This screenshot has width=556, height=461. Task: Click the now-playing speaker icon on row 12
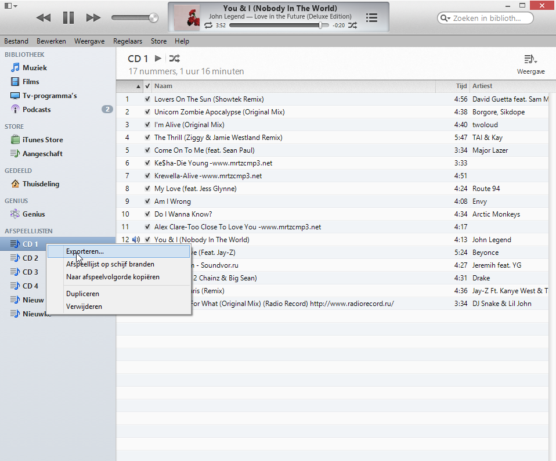pyautogui.click(x=136, y=240)
